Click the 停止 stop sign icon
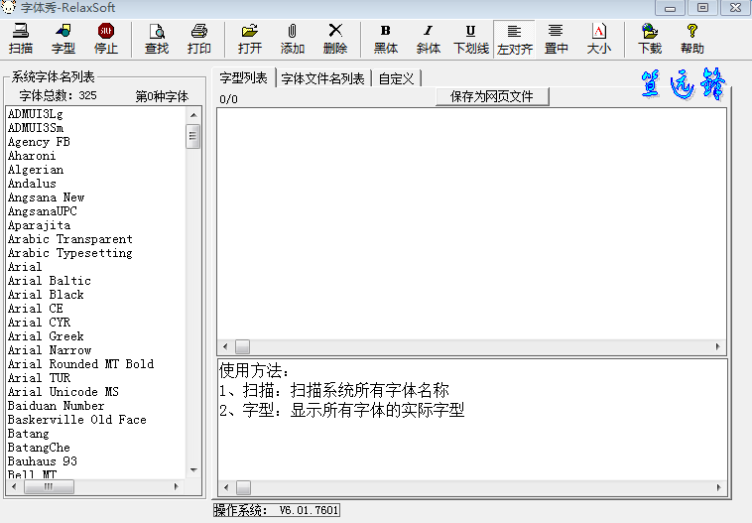Image resolution: width=752 pixels, height=523 pixels. point(105,39)
